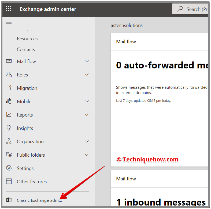Click the second Mail flow card title
Viewport: 211px width, 209px height.
[x=126, y=179]
